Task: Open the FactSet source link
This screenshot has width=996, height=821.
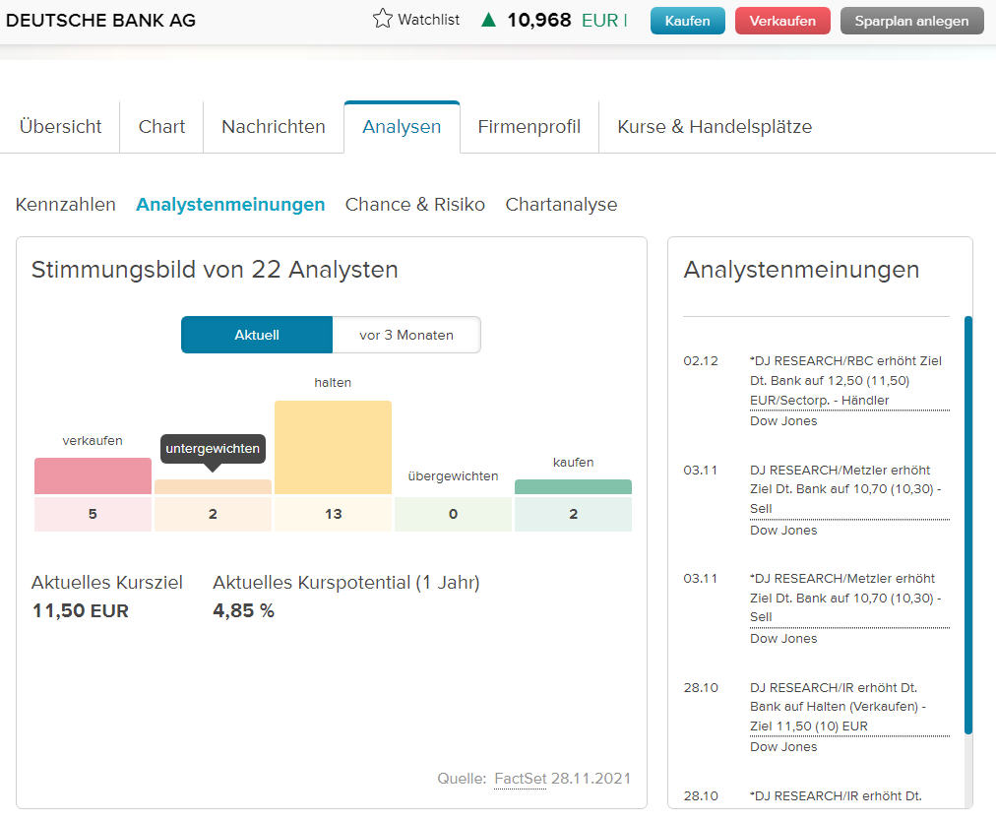Action: coord(521,779)
